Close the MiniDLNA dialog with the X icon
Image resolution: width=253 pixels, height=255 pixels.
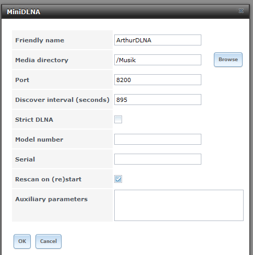[241, 11]
